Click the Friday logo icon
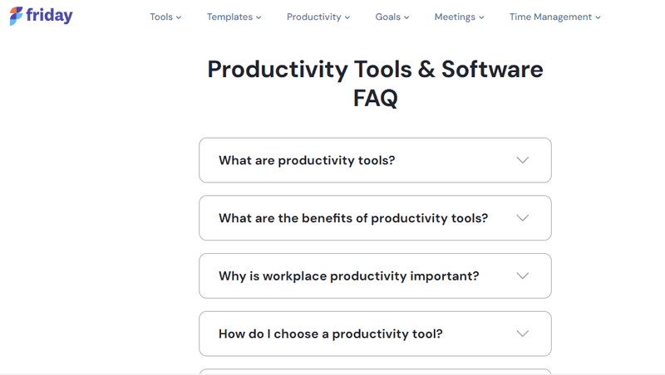This screenshot has height=375, width=665. point(16,16)
